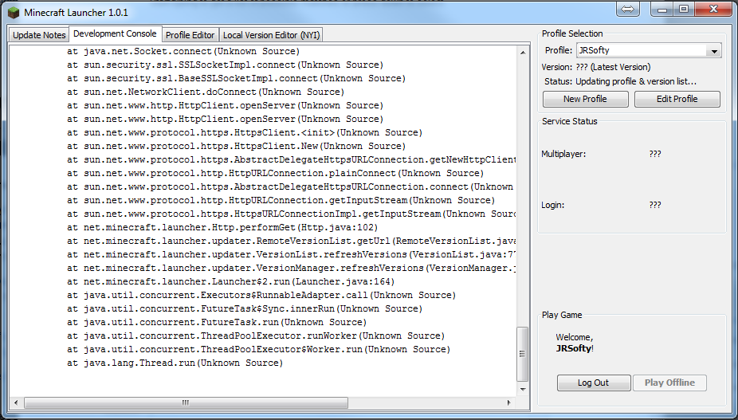738x420 pixels.
Task: Click the vertical scrollbar down arrow
Action: (x=523, y=390)
